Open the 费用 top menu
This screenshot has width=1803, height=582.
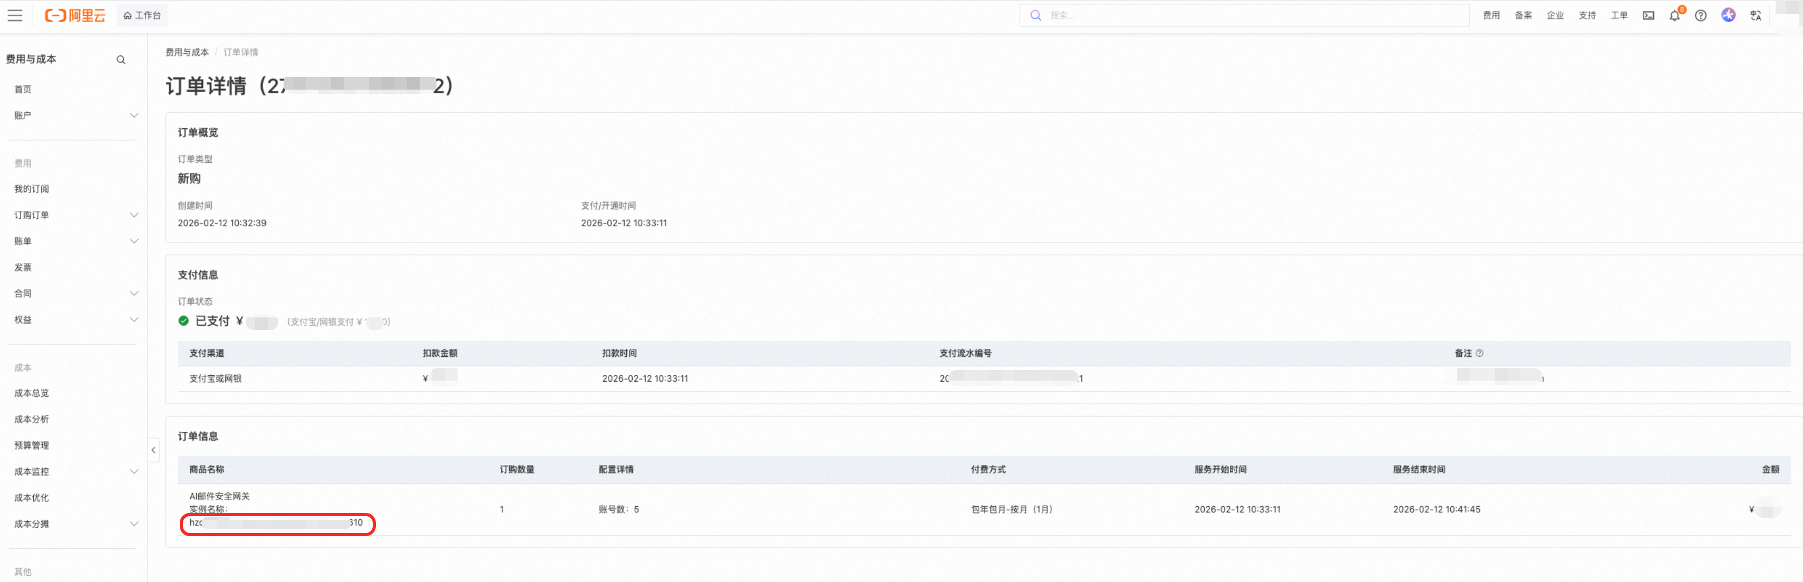tap(1491, 15)
